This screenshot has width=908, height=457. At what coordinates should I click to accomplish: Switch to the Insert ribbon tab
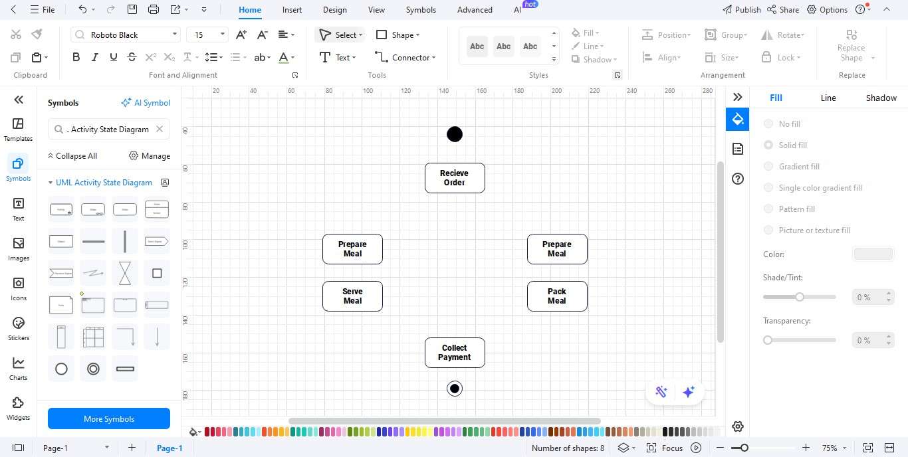pyautogui.click(x=292, y=9)
